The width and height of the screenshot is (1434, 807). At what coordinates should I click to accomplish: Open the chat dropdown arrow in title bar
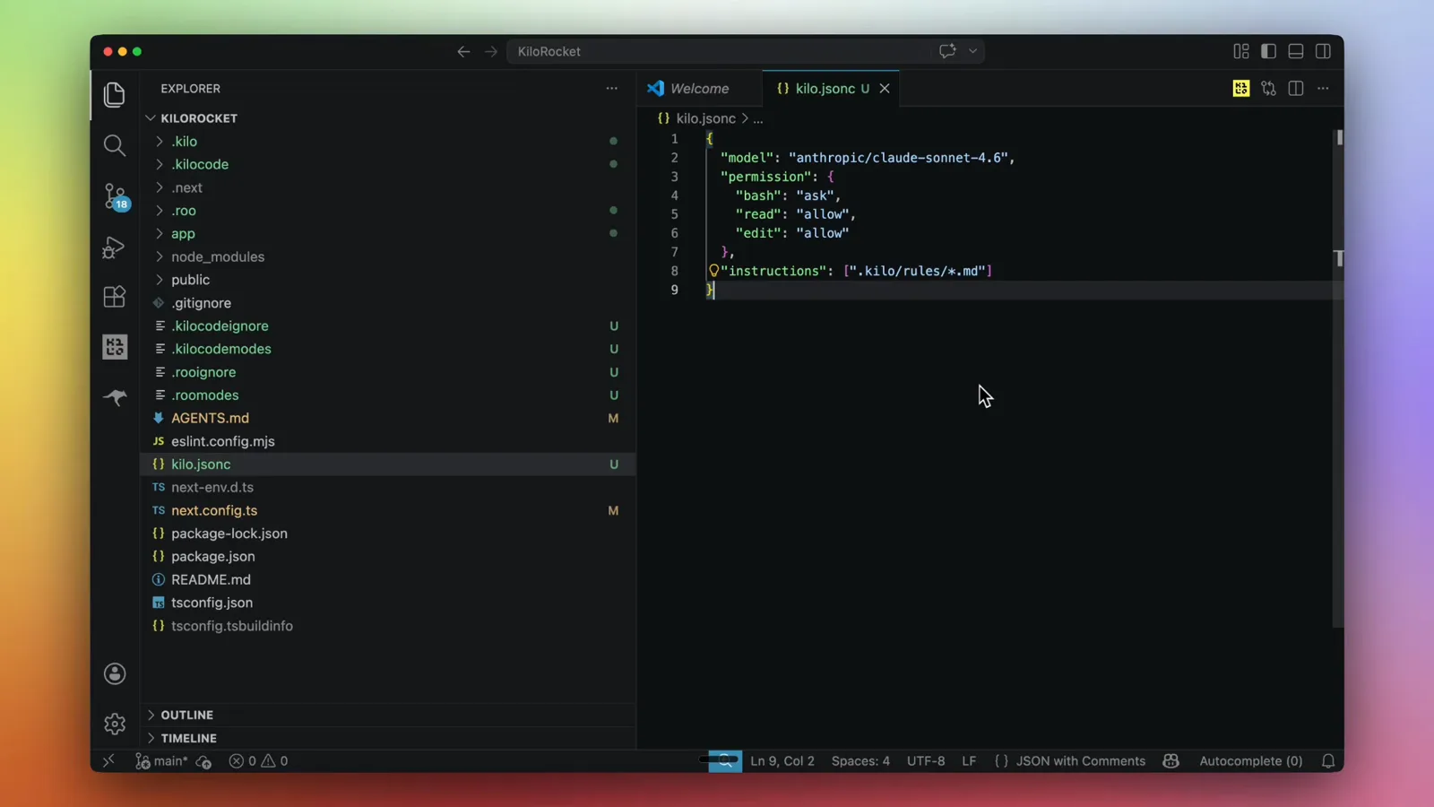click(972, 51)
